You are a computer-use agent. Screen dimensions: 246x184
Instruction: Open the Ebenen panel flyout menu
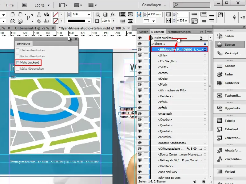pyautogui.click(x=209, y=32)
